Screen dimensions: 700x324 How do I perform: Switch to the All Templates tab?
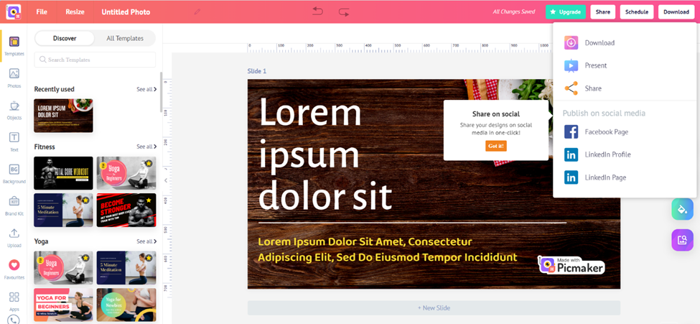tap(125, 38)
